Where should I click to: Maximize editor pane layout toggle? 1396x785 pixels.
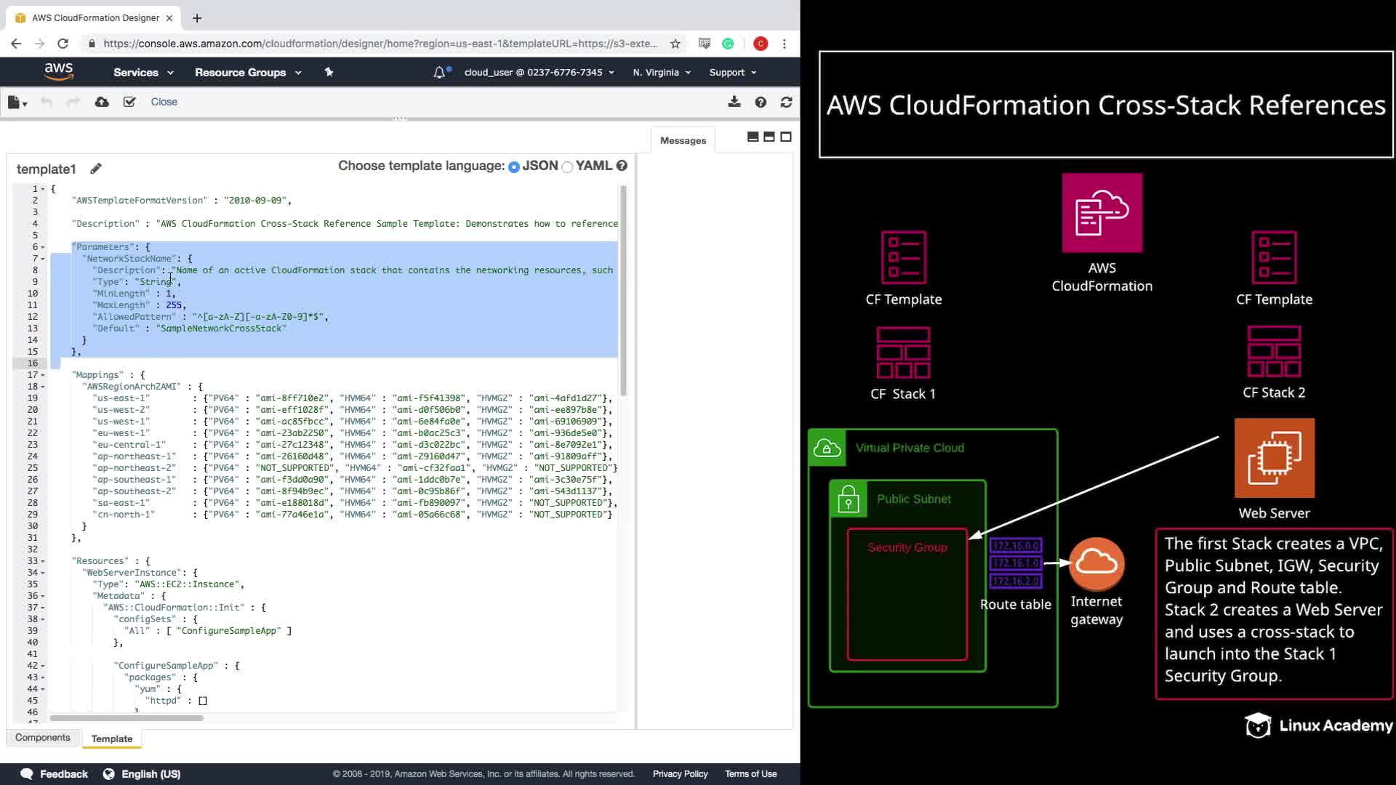pyautogui.click(x=786, y=137)
